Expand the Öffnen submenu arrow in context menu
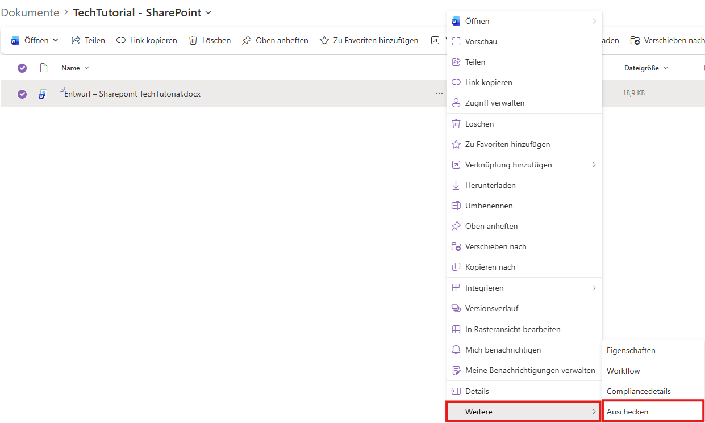 (x=594, y=21)
